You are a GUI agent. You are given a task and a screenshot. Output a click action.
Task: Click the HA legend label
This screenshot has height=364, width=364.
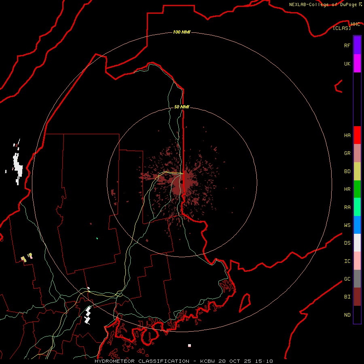[x=347, y=135]
